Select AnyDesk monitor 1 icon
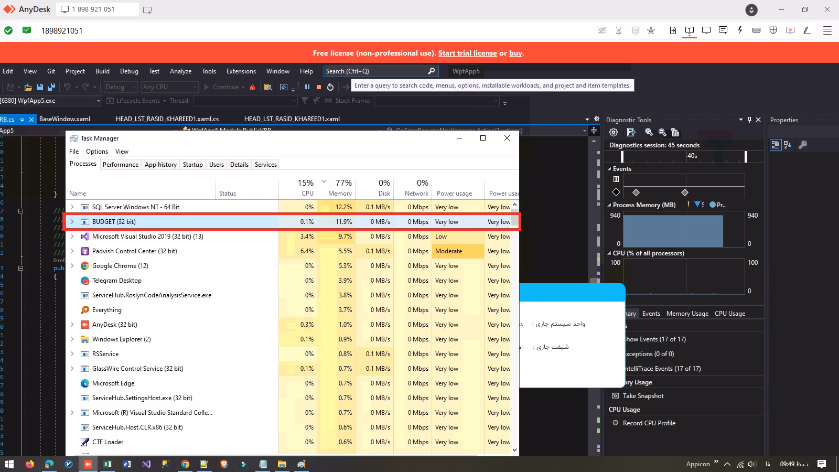The image size is (839, 472). point(690,30)
